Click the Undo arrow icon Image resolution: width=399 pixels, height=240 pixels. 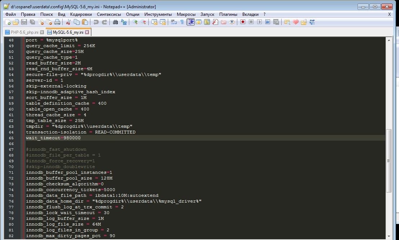point(96,22)
